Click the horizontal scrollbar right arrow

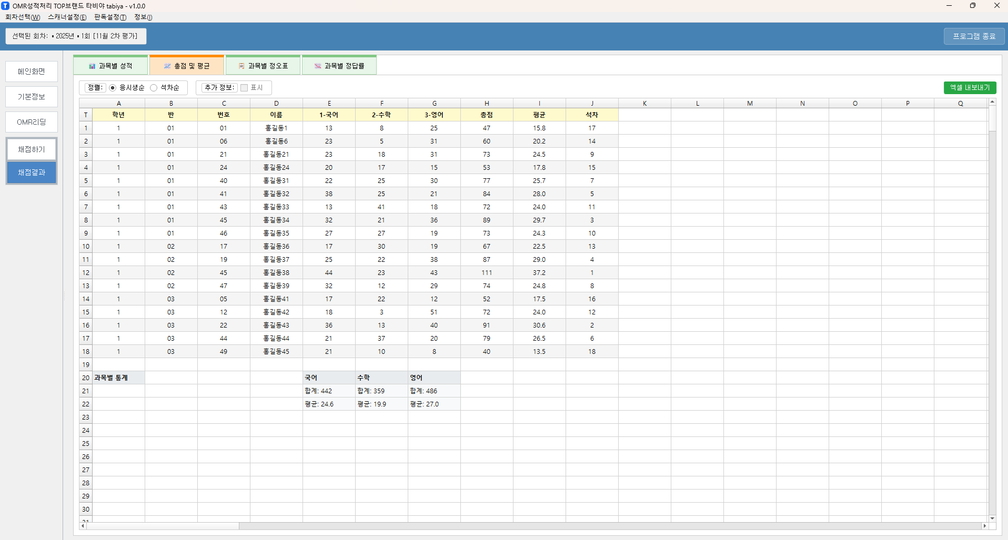pyautogui.click(x=984, y=526)
